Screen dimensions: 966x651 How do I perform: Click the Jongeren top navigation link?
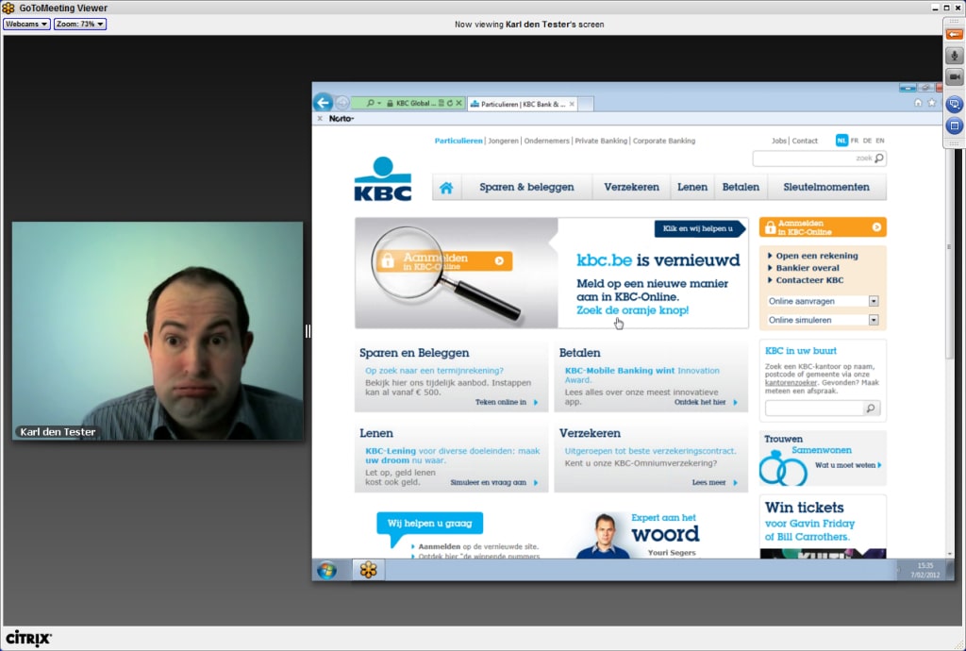pos(504,141)
